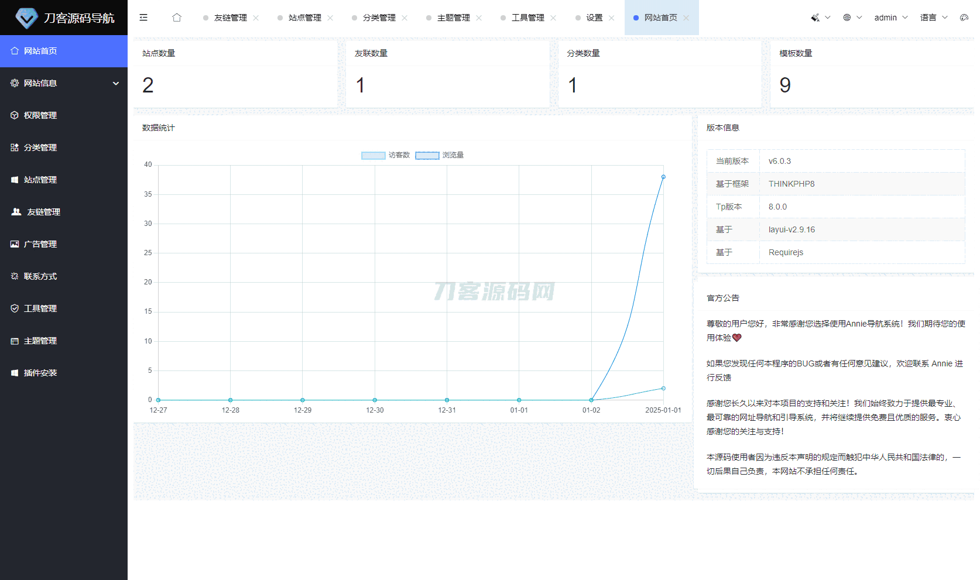This screenshot has height=580, width=980.
Task: Click the 2025-01-01 peak data point
Action: click(663, 177)
